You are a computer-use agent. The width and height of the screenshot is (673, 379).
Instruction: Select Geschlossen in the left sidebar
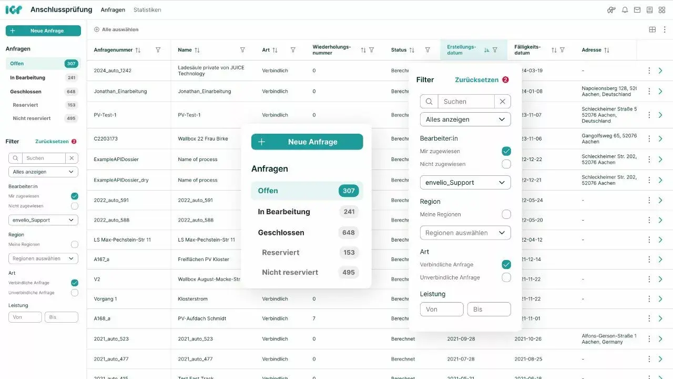pos(43,92)
